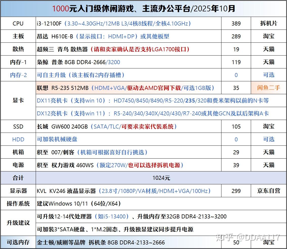
Task: Click the orange 闲鱼二手 cell
Action: pos(269,88)
